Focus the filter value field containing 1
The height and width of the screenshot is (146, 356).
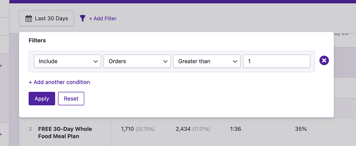coord(276,61)
